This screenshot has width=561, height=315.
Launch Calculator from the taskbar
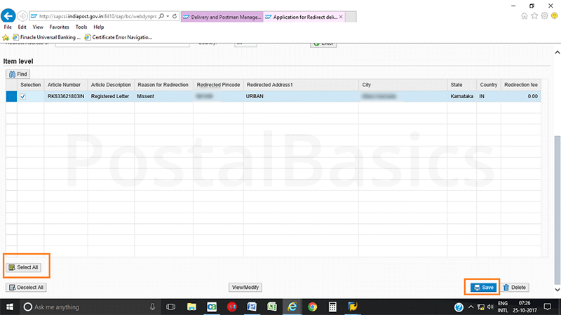[332, 307]
